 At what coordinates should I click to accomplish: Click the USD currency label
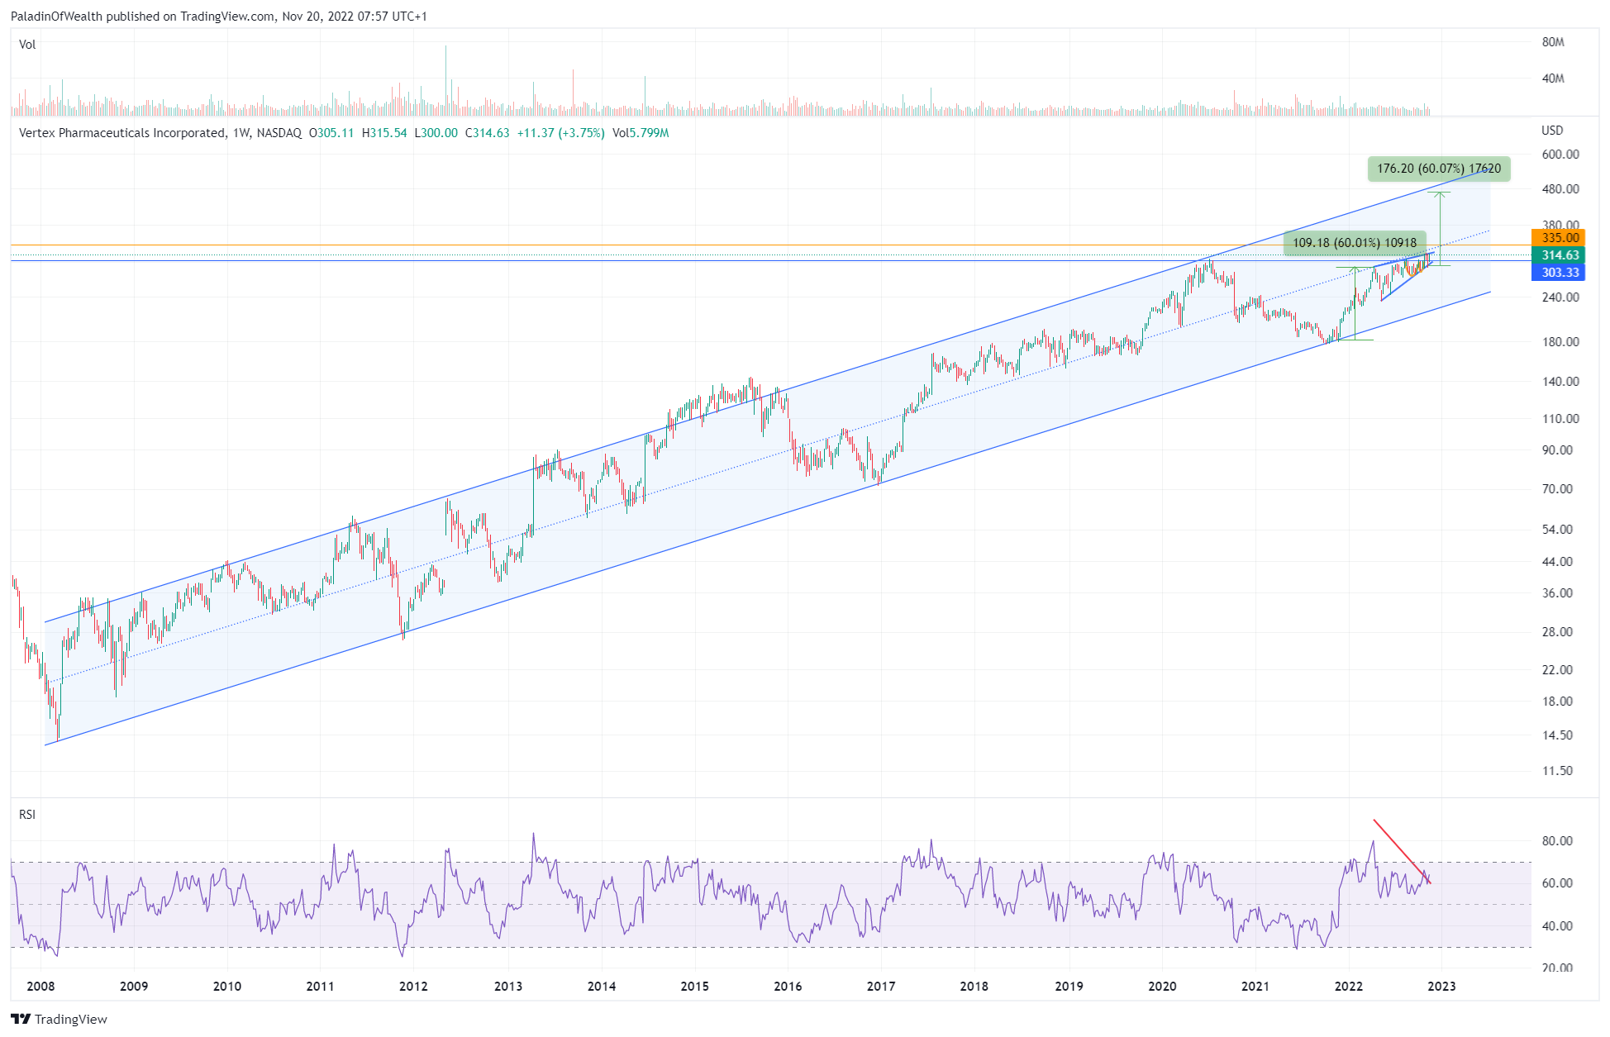pyautogui.click(x=1552, y=131)
